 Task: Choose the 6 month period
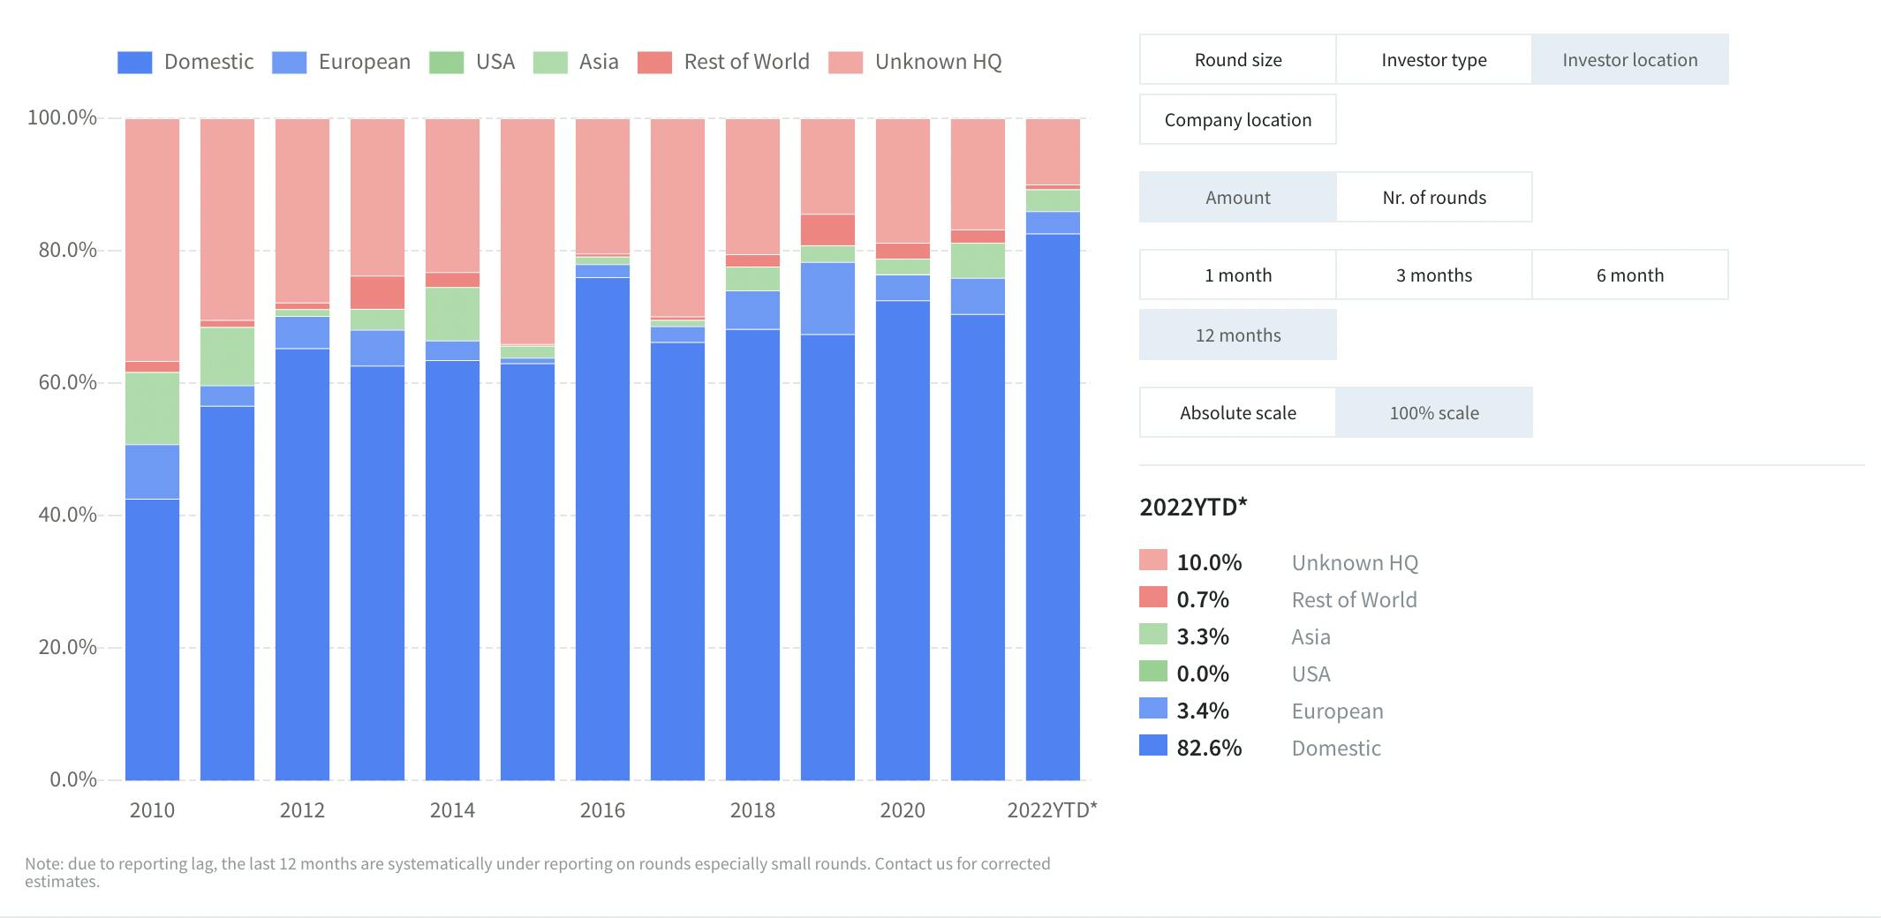[x=1629, y=275]
